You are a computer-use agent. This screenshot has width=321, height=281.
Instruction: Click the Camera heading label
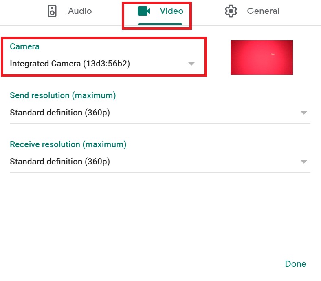click(x=24, y=46)
